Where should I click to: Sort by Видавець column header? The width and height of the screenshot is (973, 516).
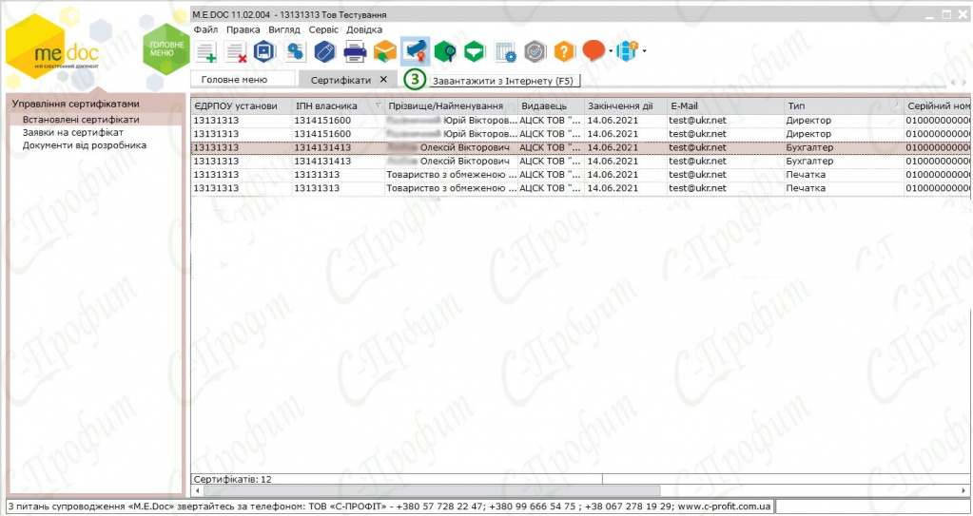coord(551,106)
